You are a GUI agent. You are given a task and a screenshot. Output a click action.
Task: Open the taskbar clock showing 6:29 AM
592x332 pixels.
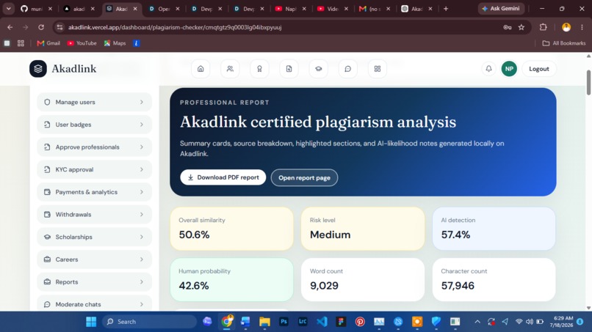click(563, 322)
